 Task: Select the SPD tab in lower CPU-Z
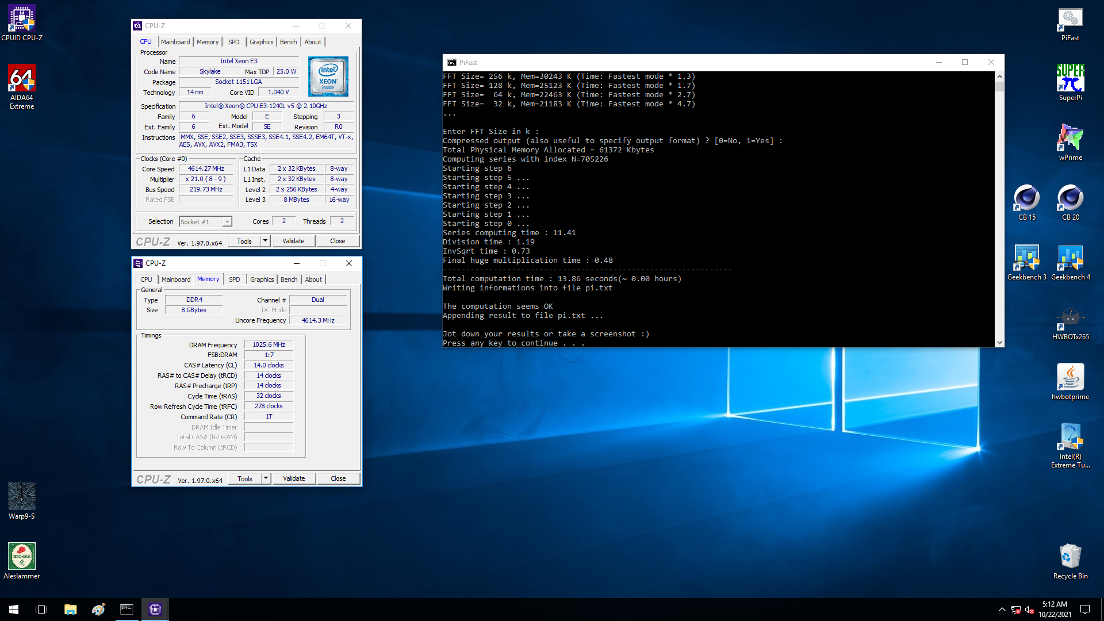(x=234, y=279)
